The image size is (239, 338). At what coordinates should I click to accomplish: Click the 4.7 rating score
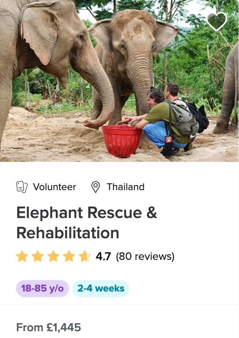pos(103,256)
